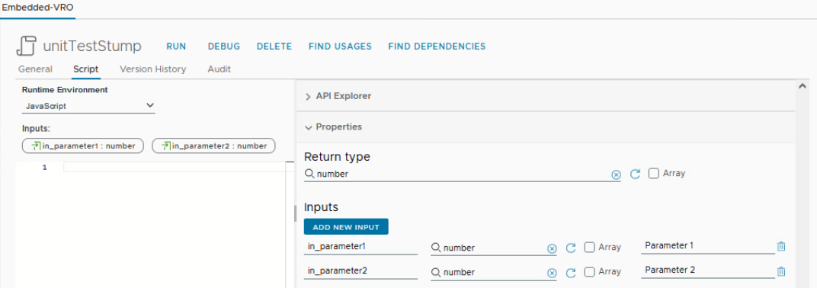Clear the in_parameter2 type field

(x=552, y=273)
